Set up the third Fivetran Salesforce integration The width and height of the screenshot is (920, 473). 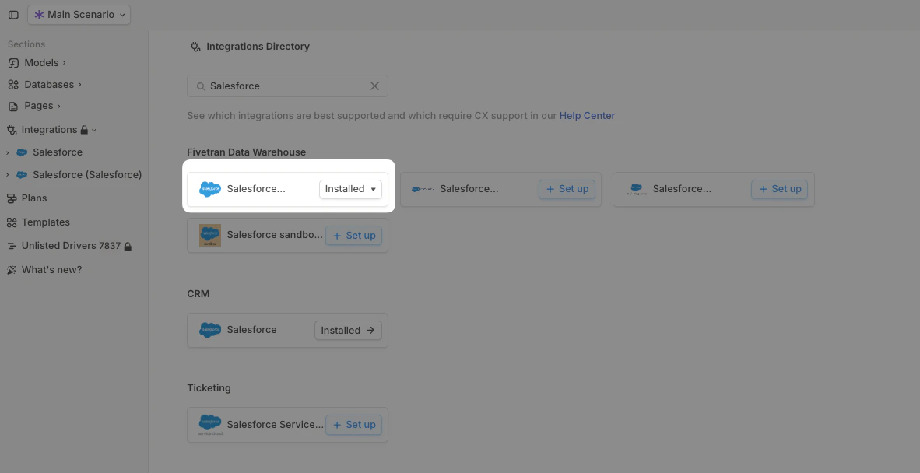tap(779, 189)
